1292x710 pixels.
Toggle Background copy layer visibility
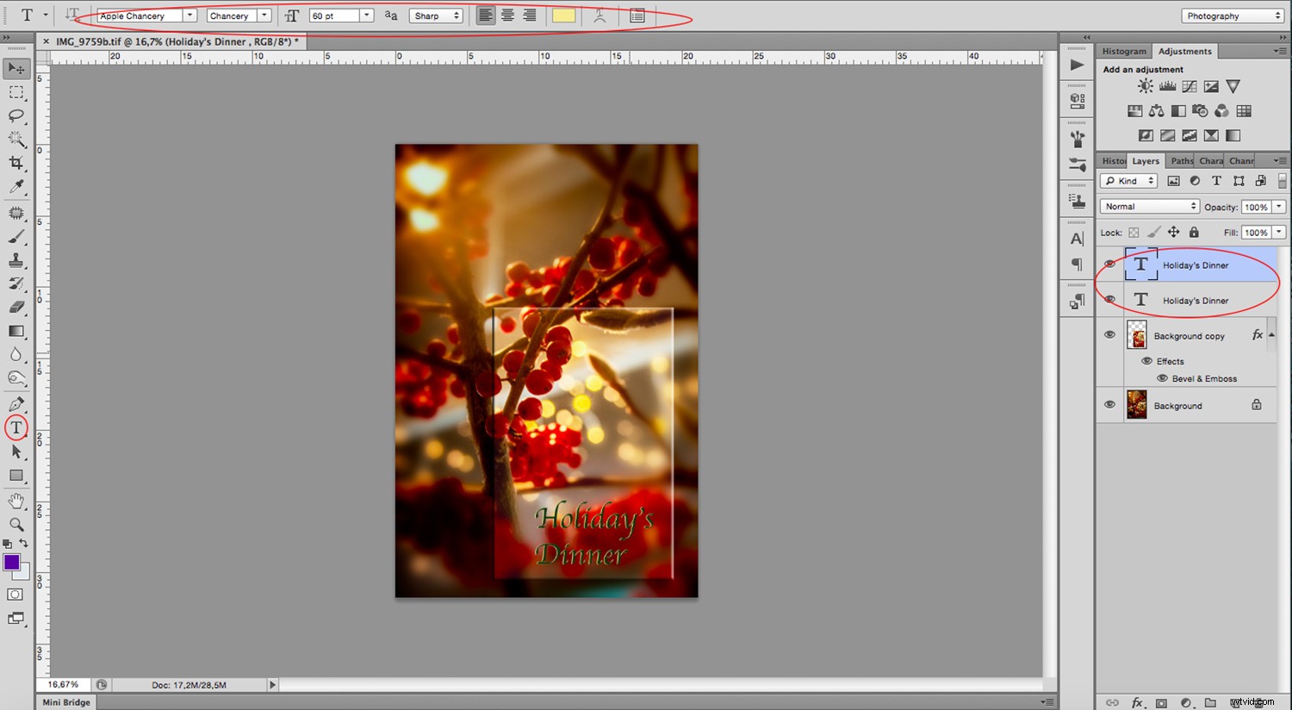[x=1110, y=333]
